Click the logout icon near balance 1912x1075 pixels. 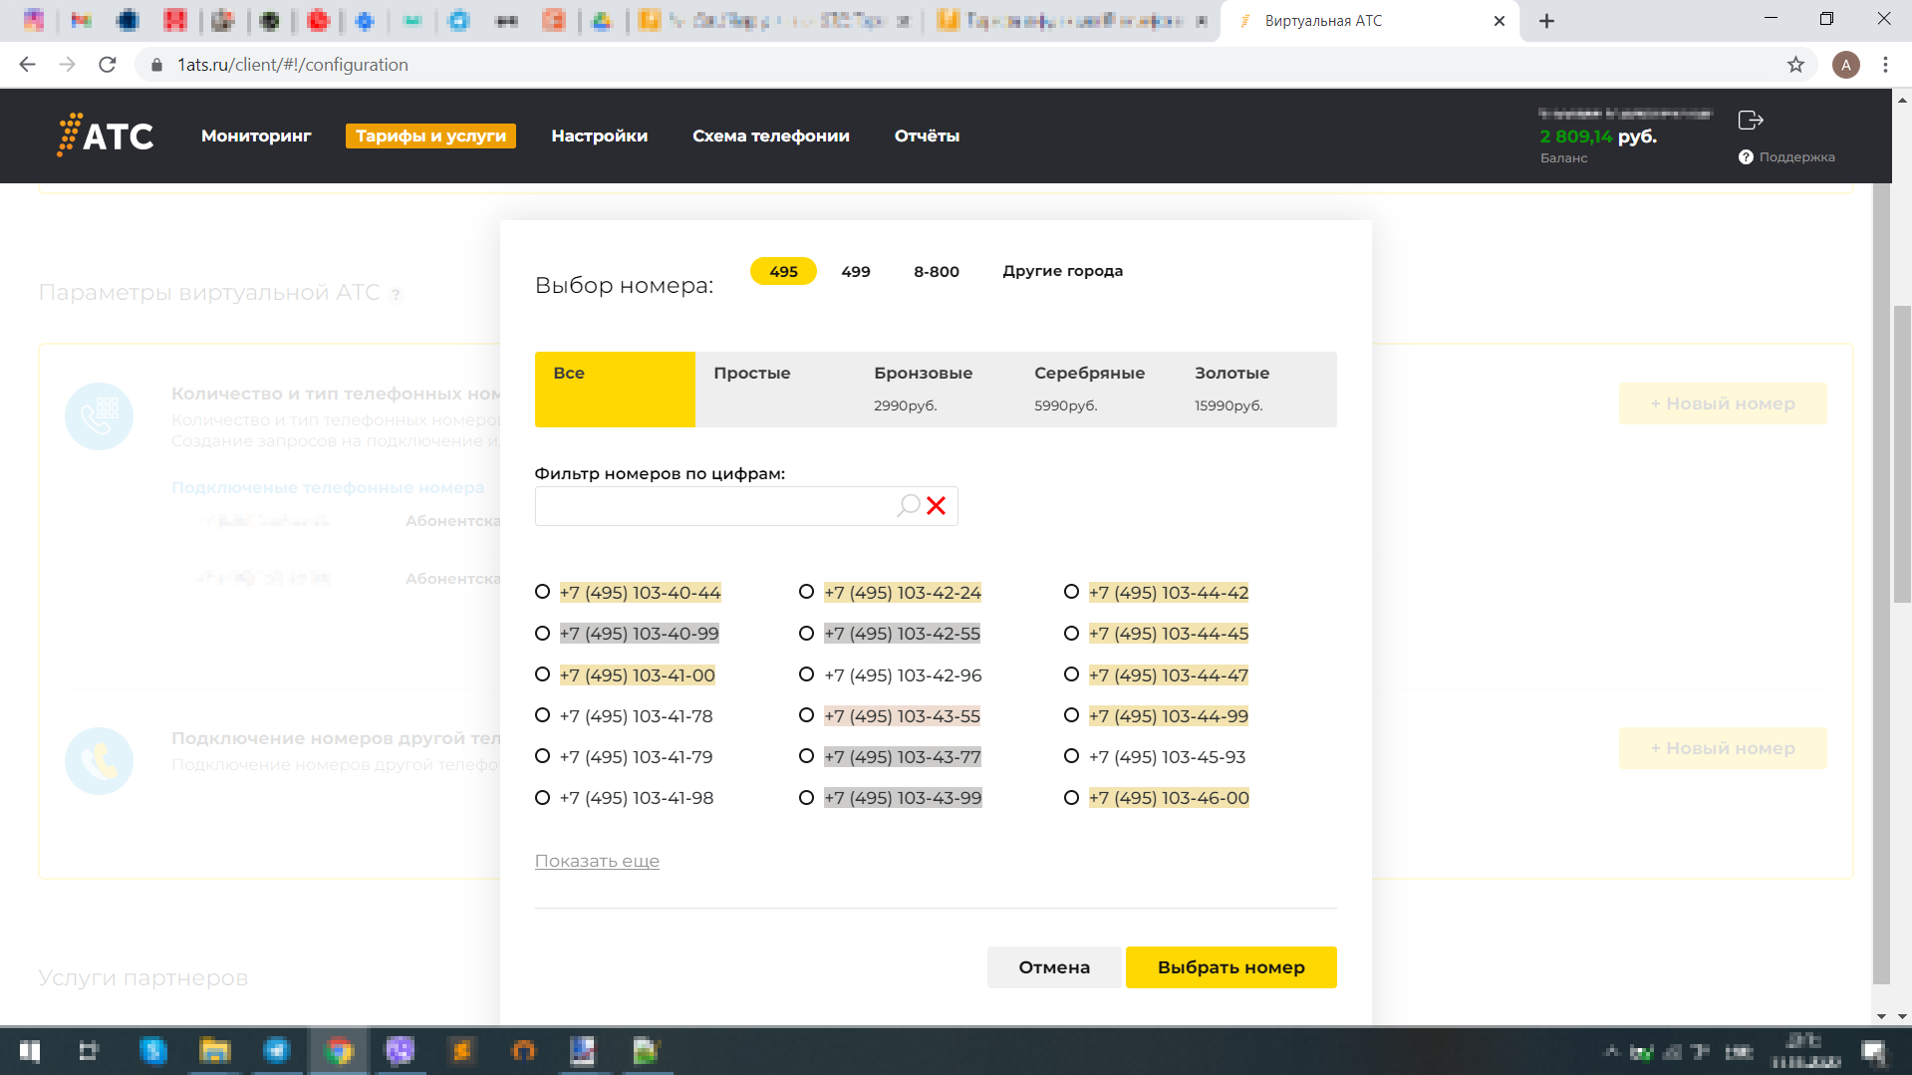pos(1750,121)
